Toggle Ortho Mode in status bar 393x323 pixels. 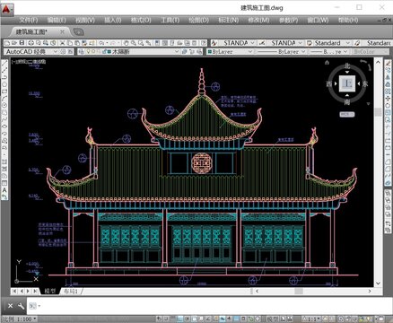(179, 319)
